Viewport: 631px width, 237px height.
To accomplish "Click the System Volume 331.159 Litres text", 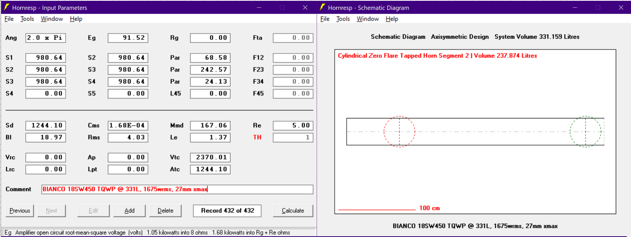I will (x=537, y=37).
